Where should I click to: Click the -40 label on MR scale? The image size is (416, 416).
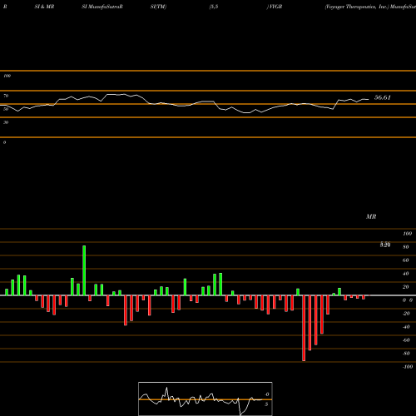point(406,327)
